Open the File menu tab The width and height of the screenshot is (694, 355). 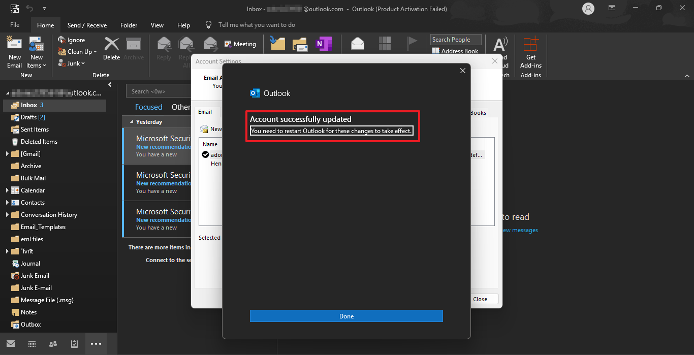click(15, 25)
